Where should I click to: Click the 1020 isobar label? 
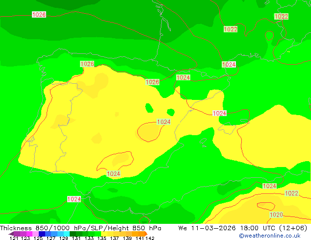point(276,215)
